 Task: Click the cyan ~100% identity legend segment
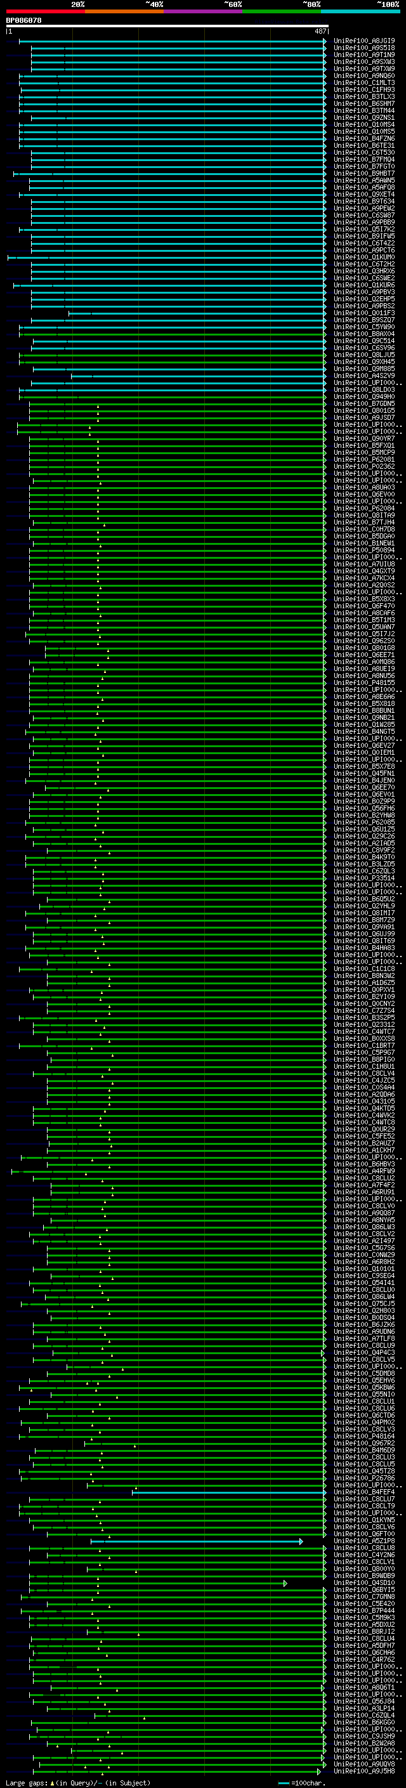pyautogui.click(x=360, y=11)
